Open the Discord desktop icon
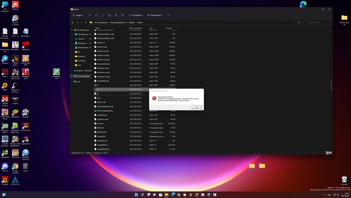The image size is (351, 198). click(5, 166)
